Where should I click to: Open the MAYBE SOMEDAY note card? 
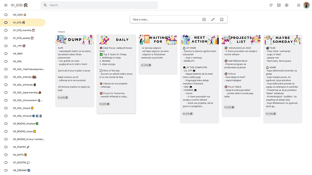[283, 79]
